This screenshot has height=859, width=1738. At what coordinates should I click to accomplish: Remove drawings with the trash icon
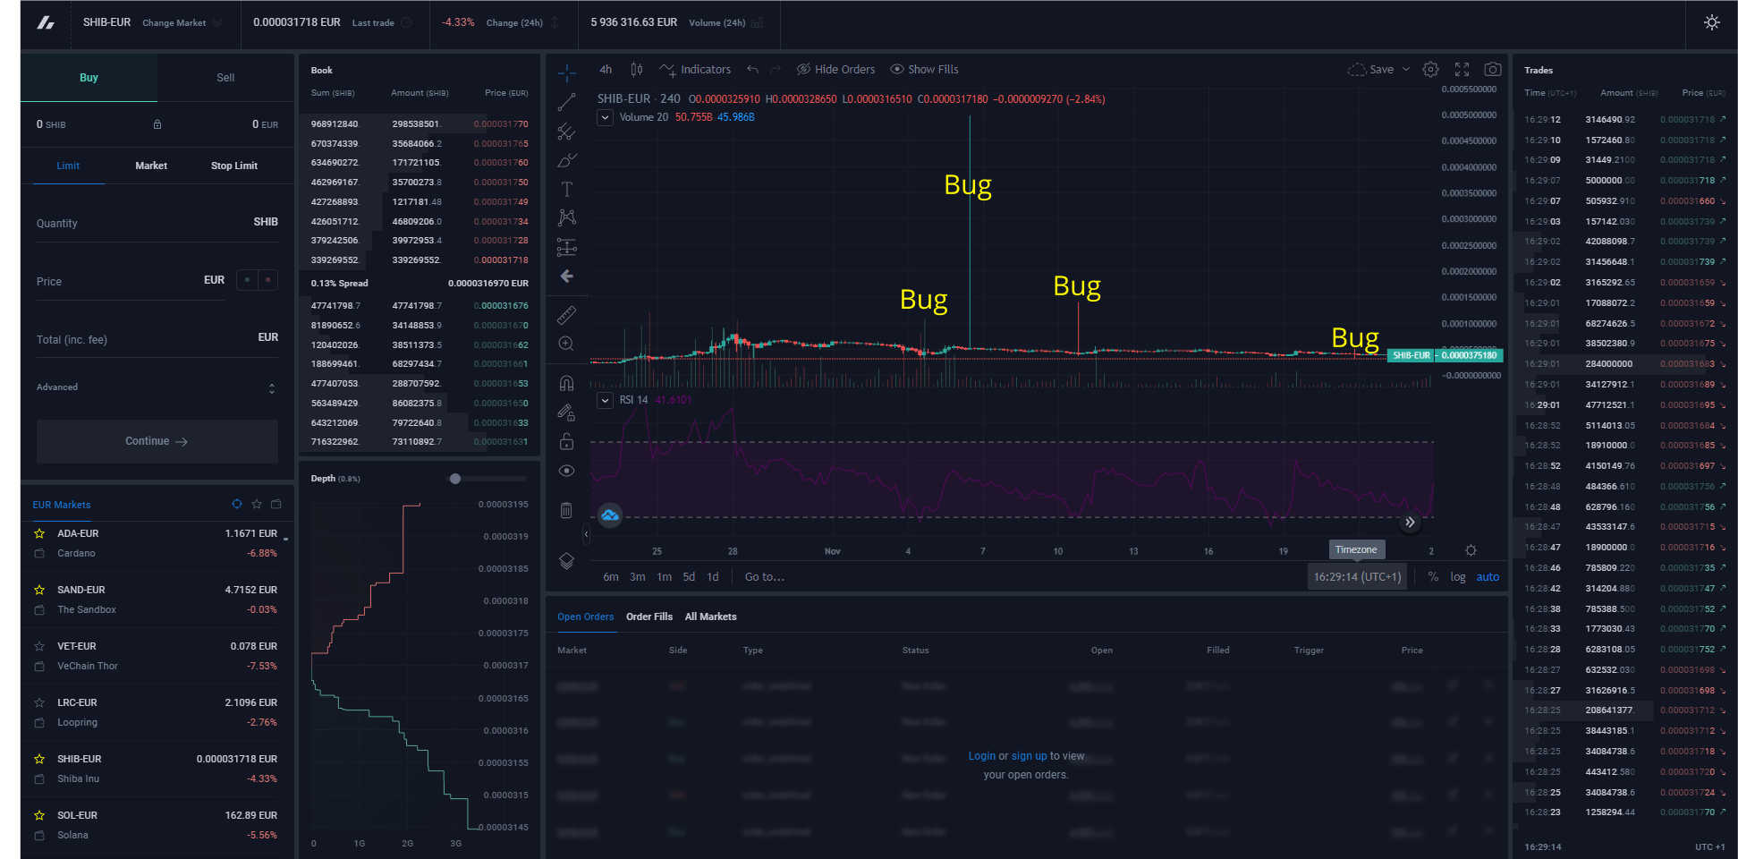click(566, 510)
